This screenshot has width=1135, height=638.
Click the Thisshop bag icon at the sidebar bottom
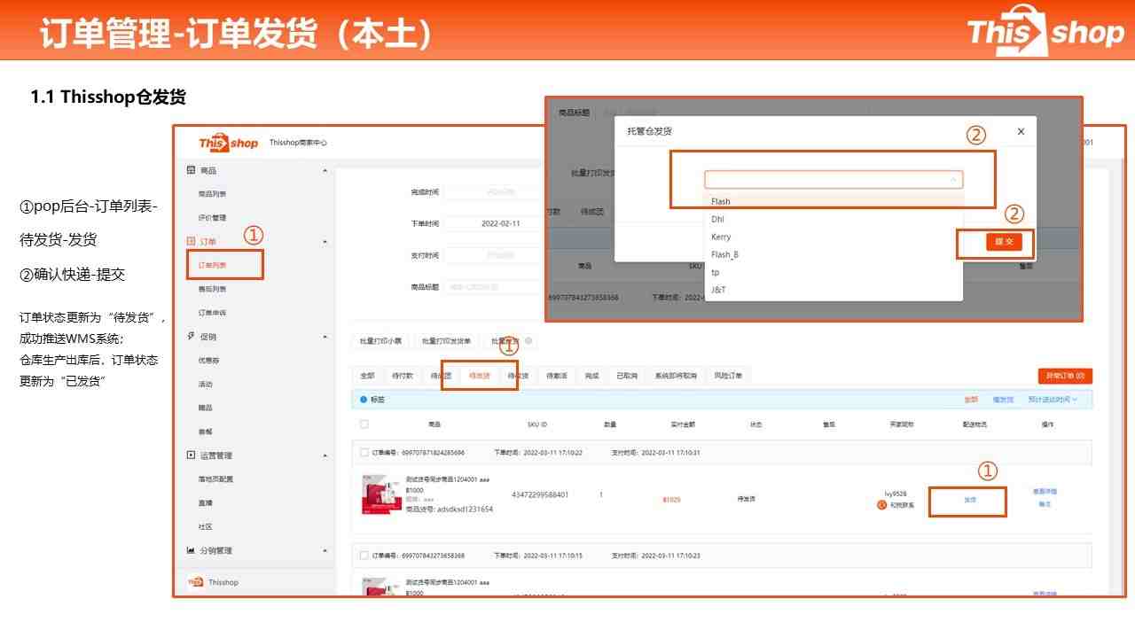click(196, 582)
